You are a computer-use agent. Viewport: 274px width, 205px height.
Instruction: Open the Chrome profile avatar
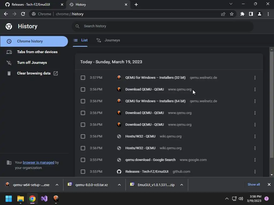click(260, 14)
